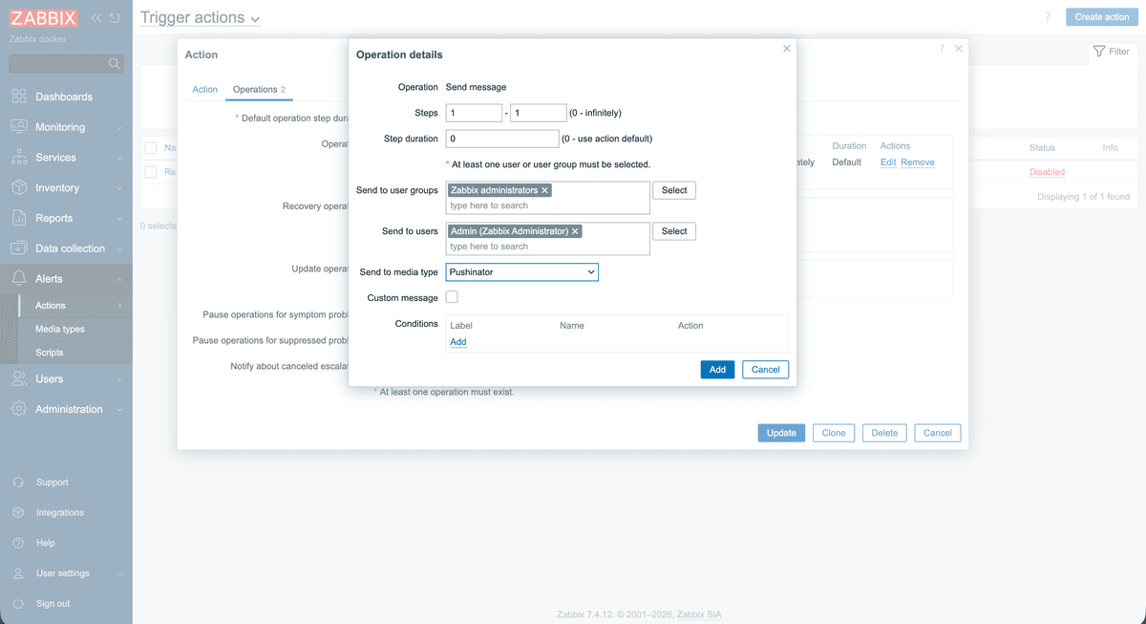
Task: Click the Disabled status link
Action: [1047, 172]
